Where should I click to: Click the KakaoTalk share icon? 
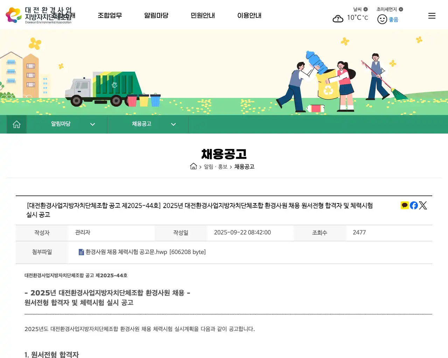(x=404, y=205)
